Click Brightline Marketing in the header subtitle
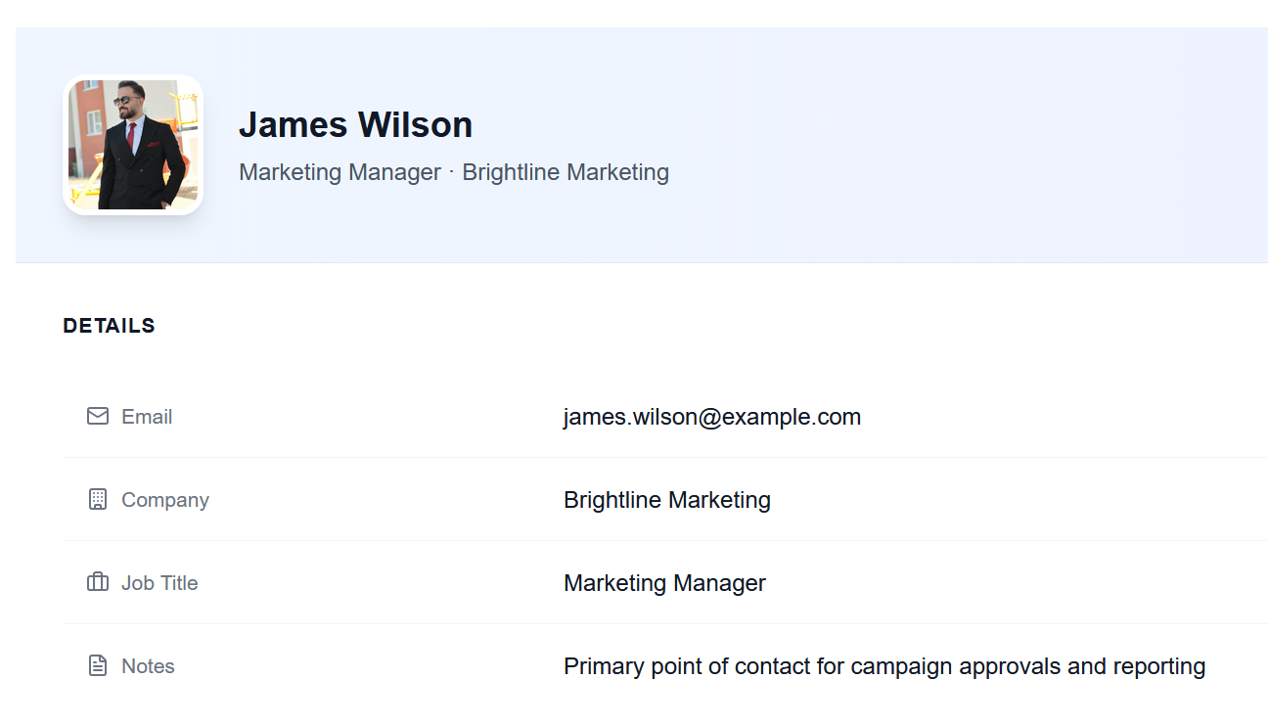The image size is (1268, 725). tap(566, 172)
